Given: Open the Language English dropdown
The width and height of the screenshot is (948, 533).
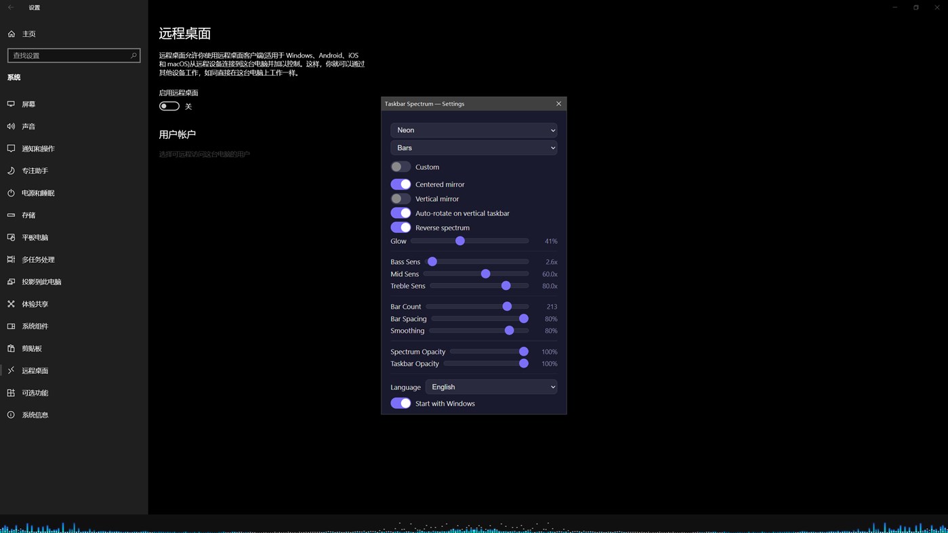Looking at the screenshot, I should pyautogui.click(x=491, y=387).
